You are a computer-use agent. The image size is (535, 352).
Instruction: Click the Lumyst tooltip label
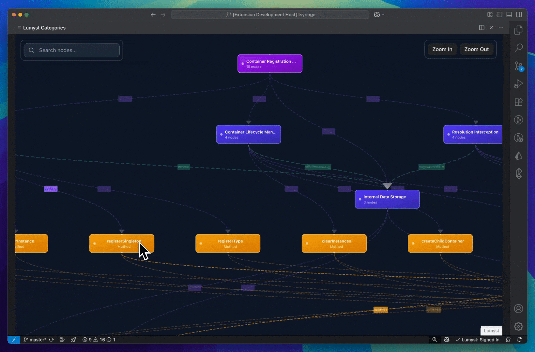pyautogui.click(x=491, y=331)
